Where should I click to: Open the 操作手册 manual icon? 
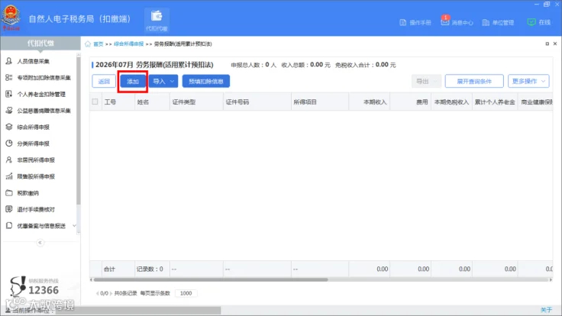click(403, 23)
